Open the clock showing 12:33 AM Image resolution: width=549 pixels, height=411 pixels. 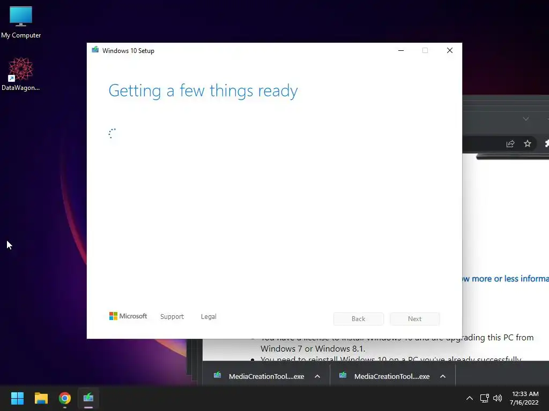(524, 398)
